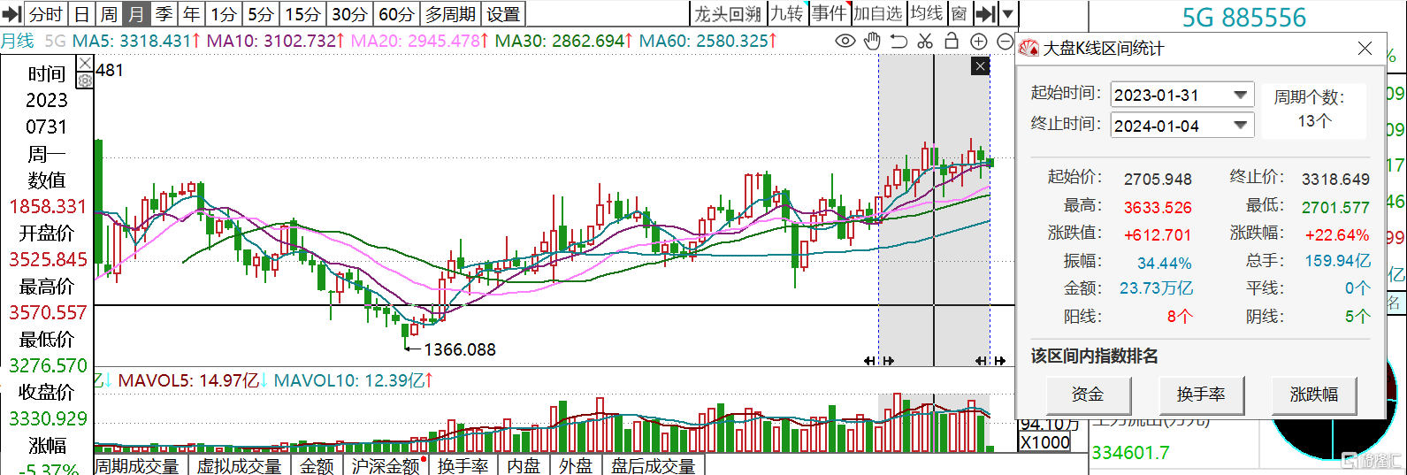Toggle the 事件 events button
The height and width of the screenshot is (475, 1407).
pyautogui.click(x=830, y=13)
